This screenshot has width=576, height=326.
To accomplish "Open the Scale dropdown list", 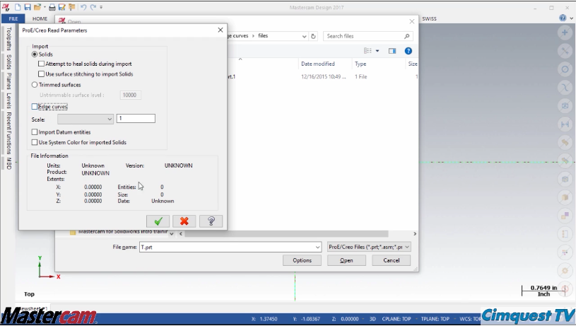I will 86,119.
